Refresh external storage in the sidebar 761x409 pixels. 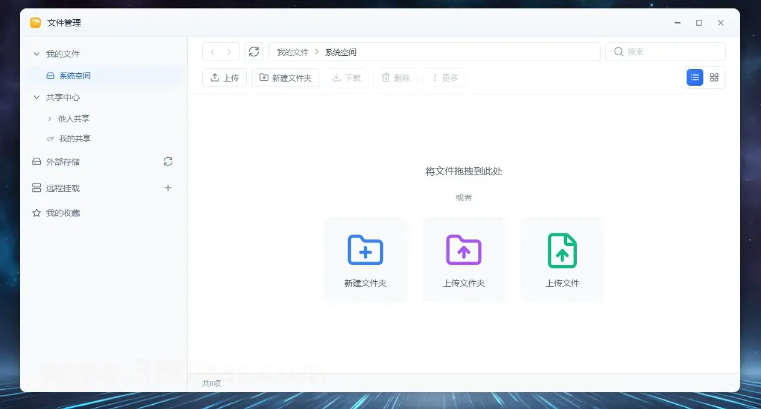click(x=168, y=161)
